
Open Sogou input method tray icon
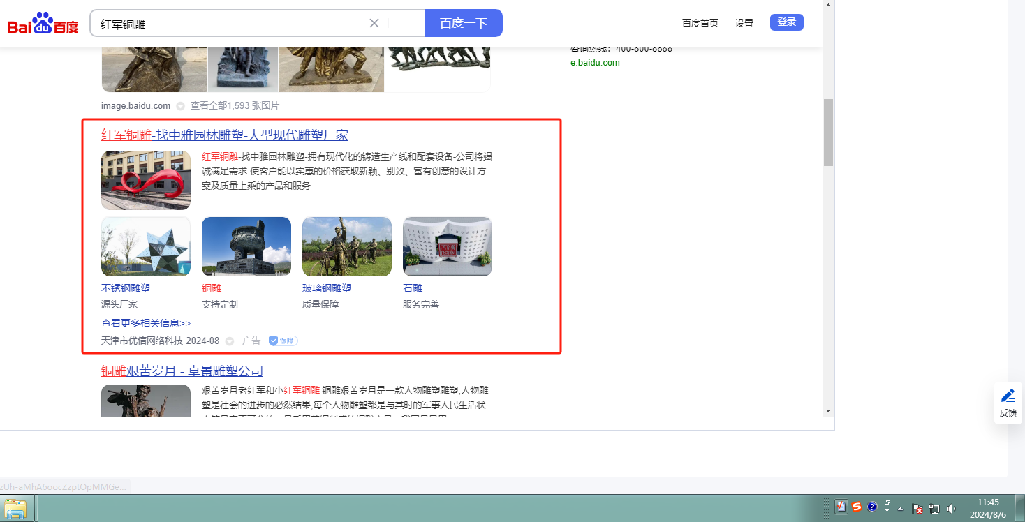coord(857,507)
